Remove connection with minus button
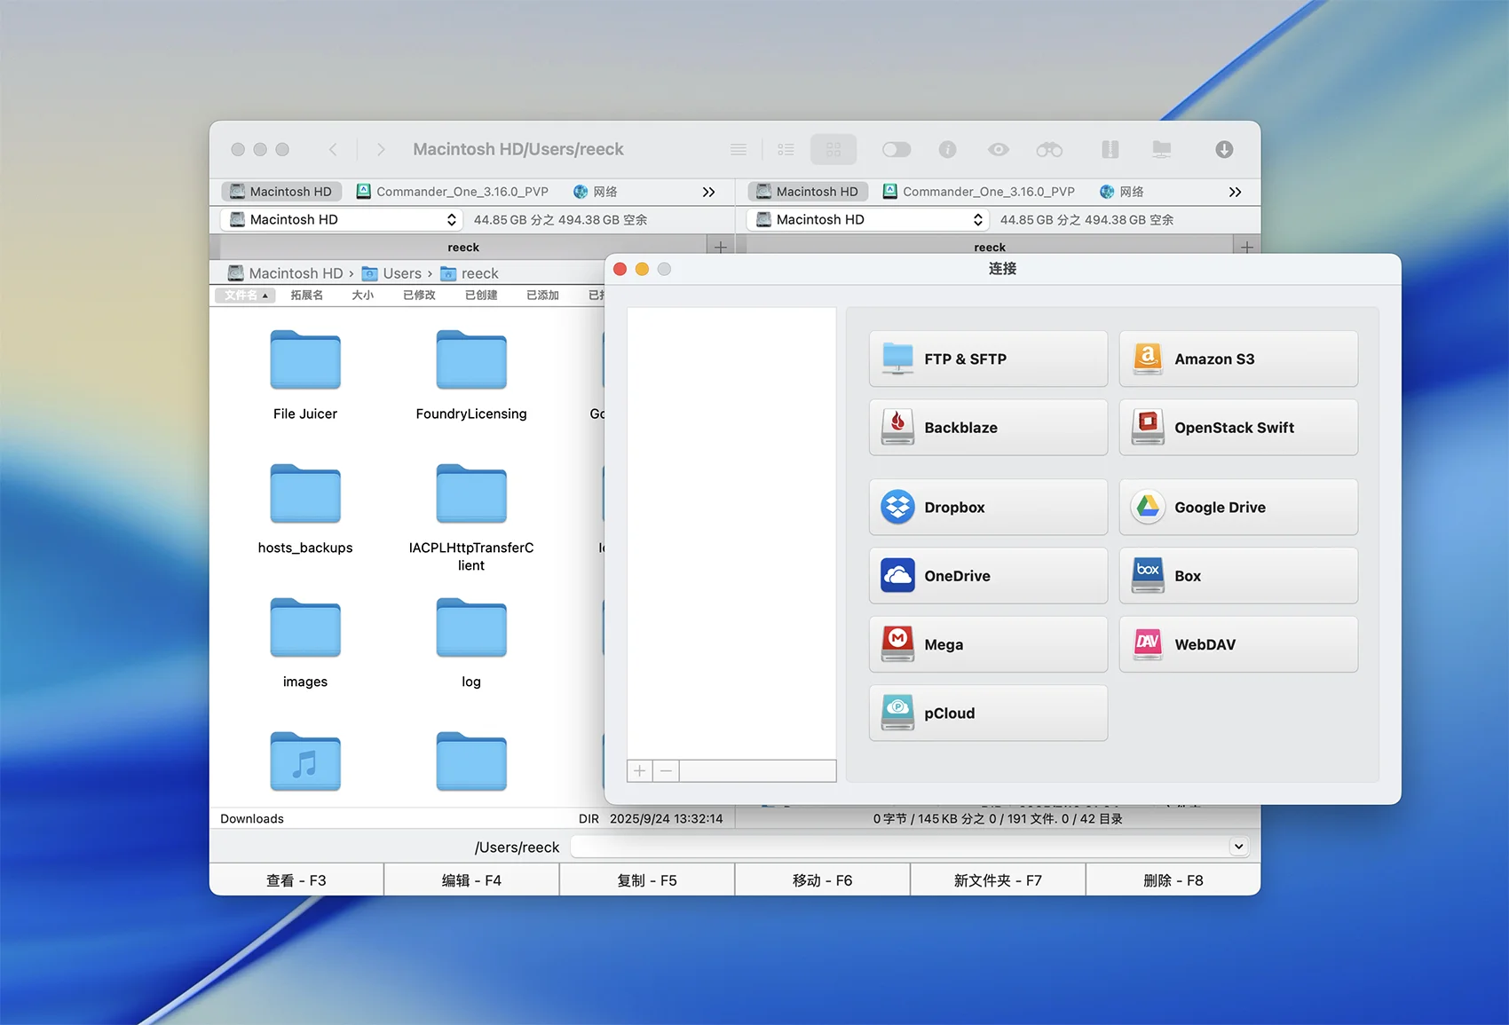 click(x=666, y=770)
